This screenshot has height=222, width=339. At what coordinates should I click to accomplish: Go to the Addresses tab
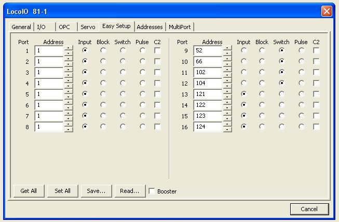pos(150,27)
